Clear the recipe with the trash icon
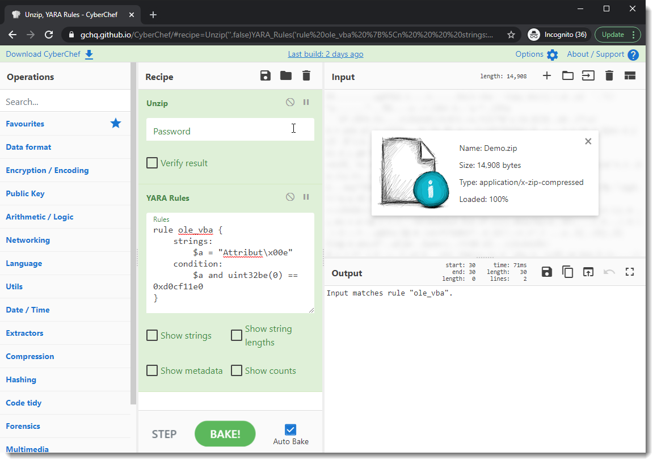The image size is (657, 464). click(x=306, y=76)
